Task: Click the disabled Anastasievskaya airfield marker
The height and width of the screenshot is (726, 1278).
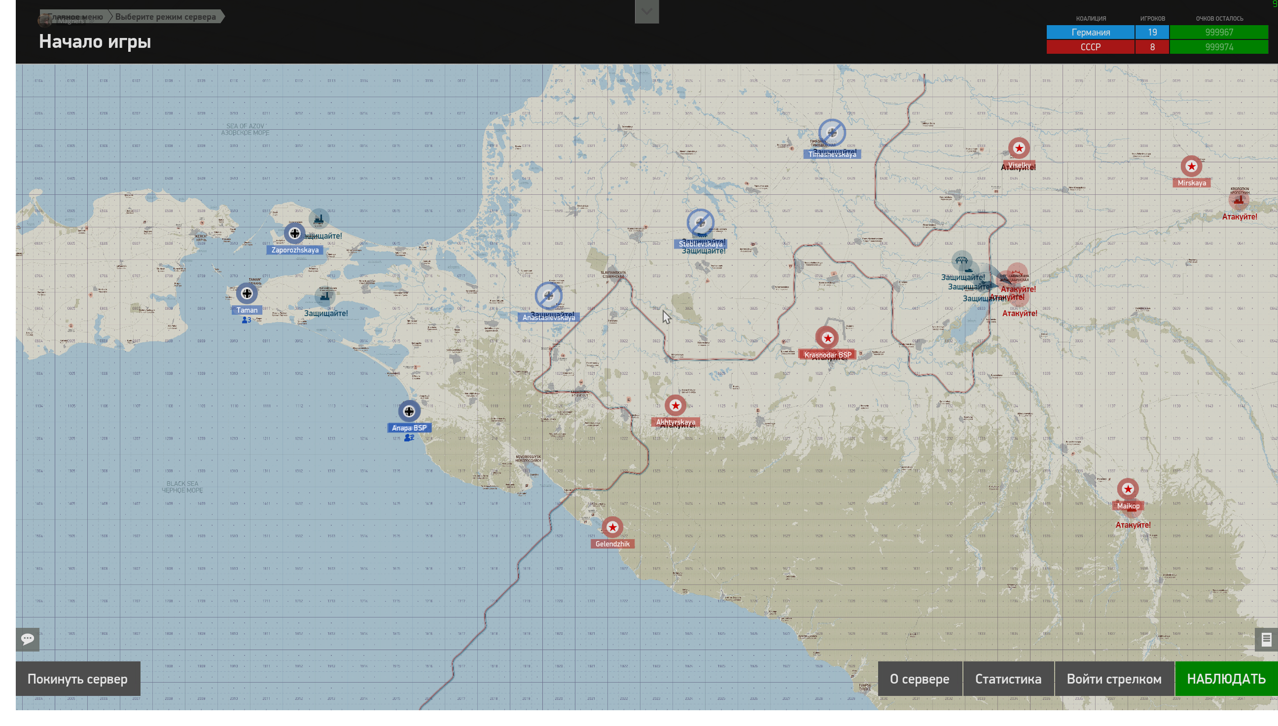Action: (x=548, y=296)
